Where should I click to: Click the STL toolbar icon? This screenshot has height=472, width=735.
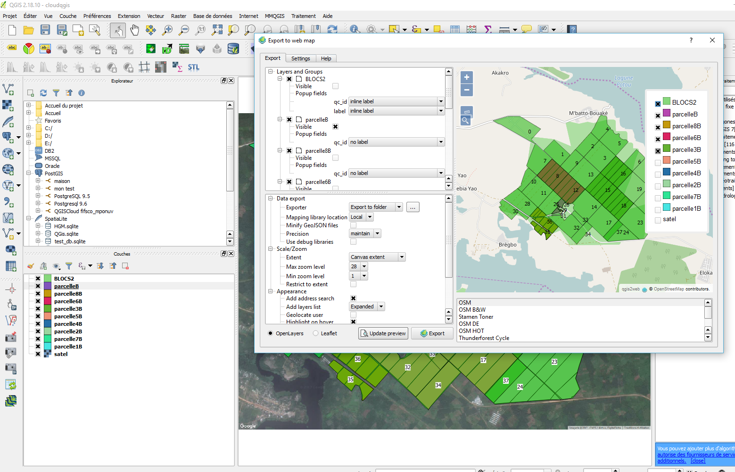coord(193,67)
